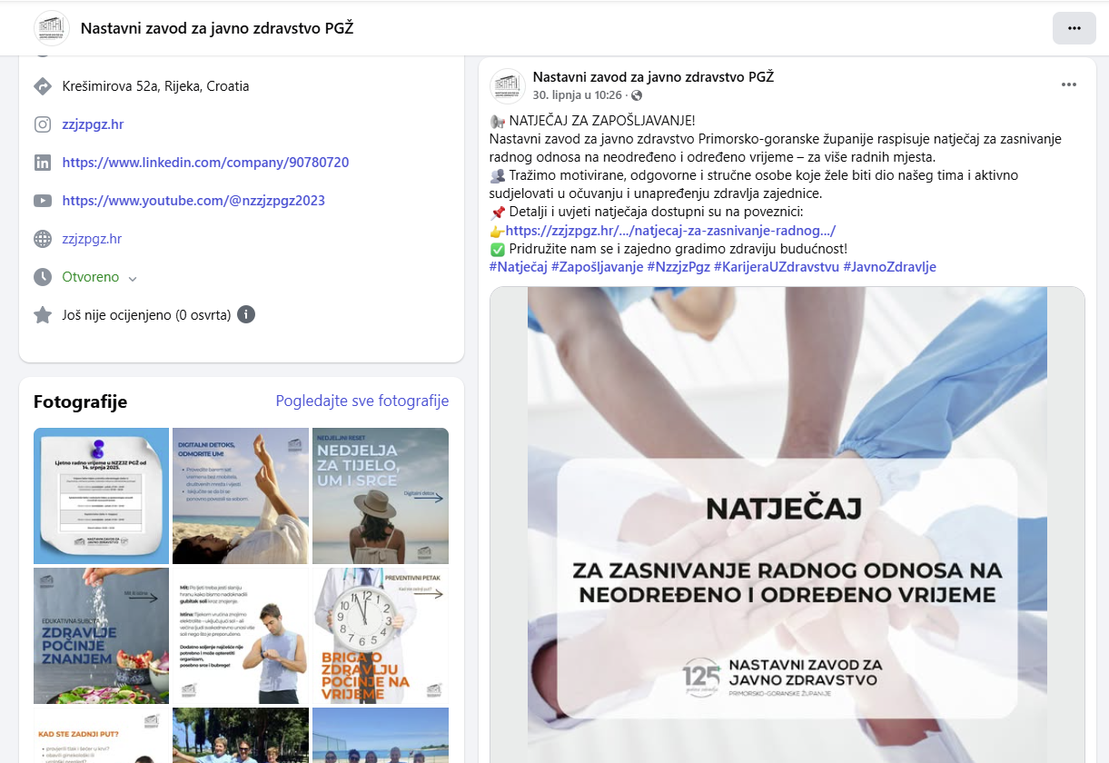
Task: Click the Fotografije section heading
Action: pos(80,401)
